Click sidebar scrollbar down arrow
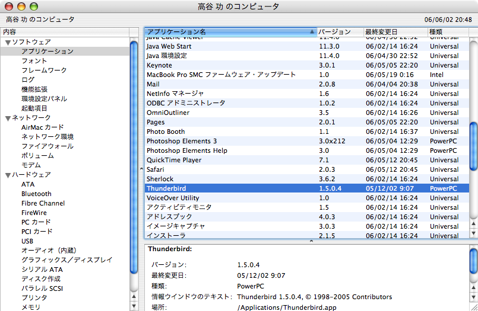 tap(134, 306)
